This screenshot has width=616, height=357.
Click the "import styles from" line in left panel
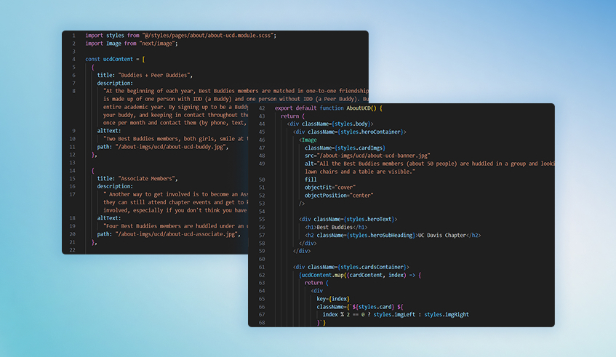tap(180, 36)
